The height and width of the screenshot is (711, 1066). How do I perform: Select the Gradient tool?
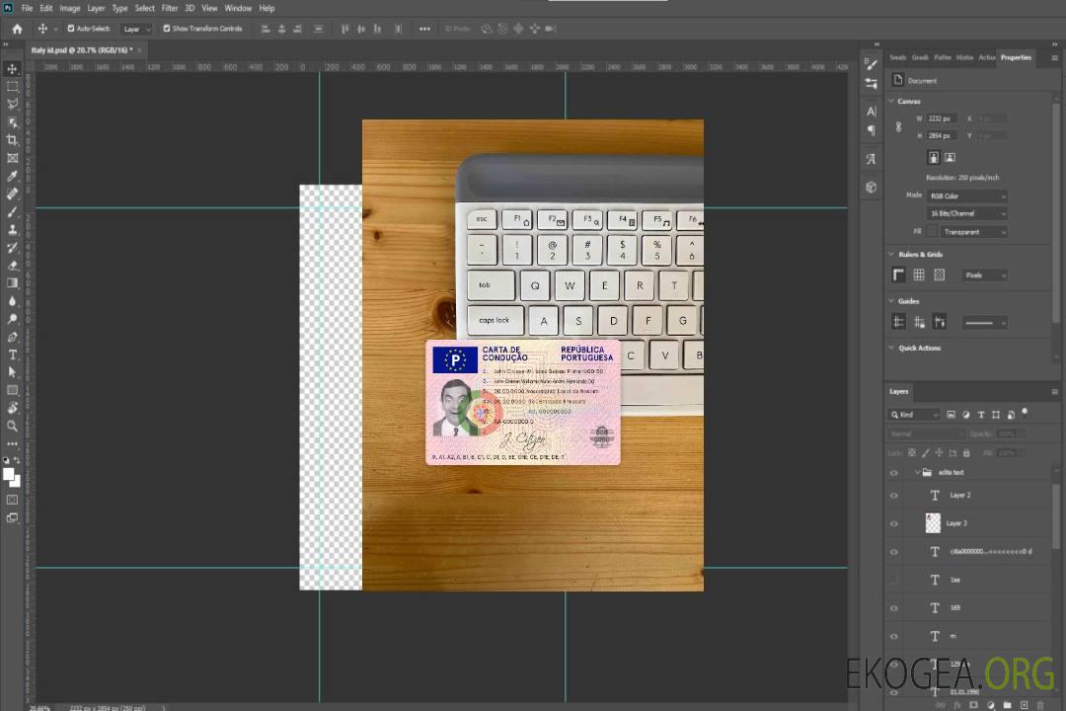[x=12, y=283]
